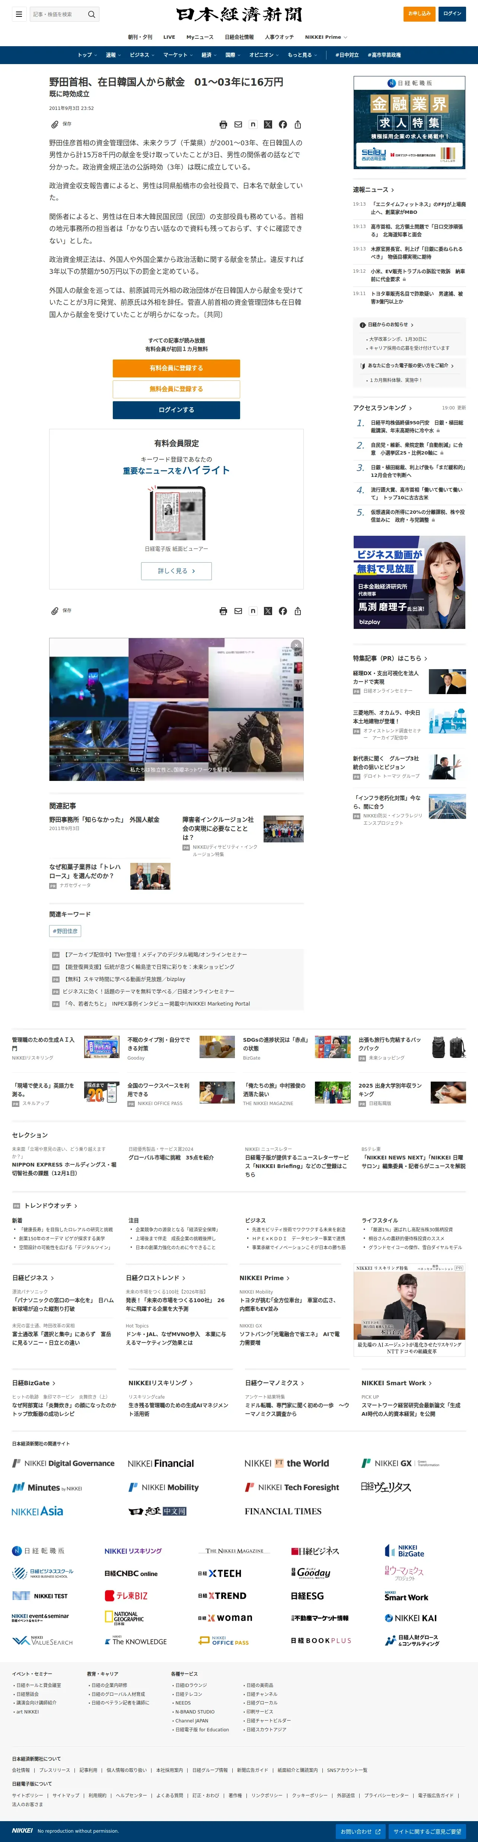
Task: Select the #日中対立 topic tab
Action: click(347, 55)
